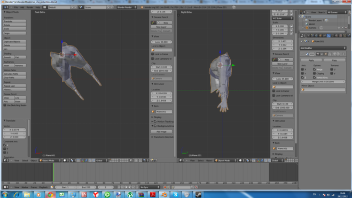Screen dimensions: 352x198
Task: Expand the Display panel in left viewport properties
Action: coord(152,117)
